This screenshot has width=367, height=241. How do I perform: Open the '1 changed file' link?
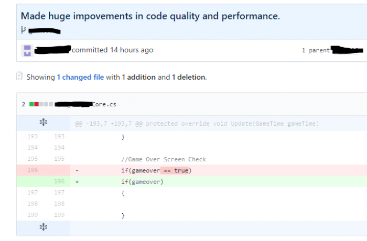pos(80,77)
